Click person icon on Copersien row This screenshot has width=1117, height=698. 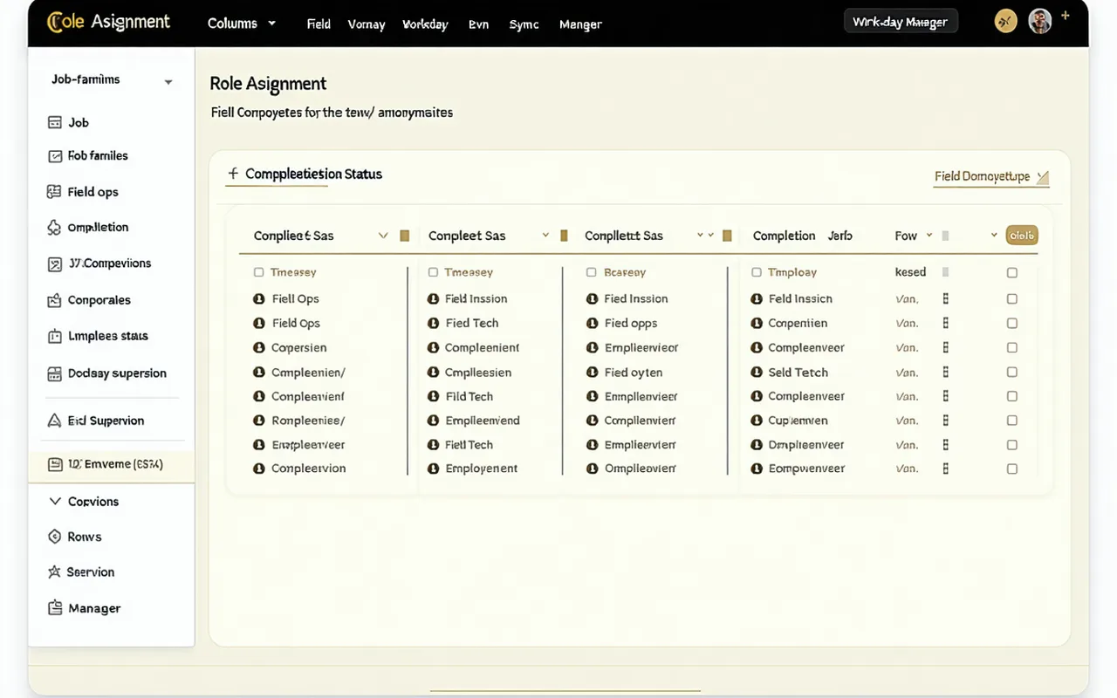[x=259, y=347]
